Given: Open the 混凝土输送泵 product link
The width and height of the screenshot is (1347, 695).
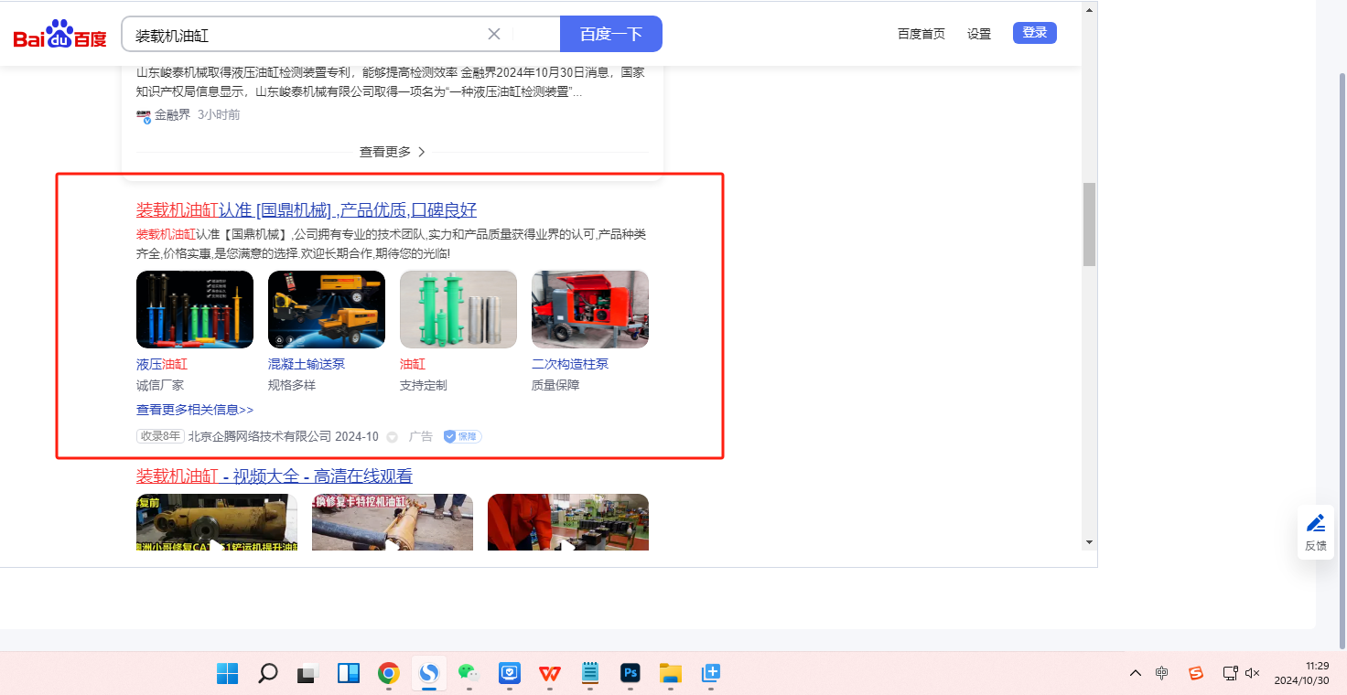Looking at the screenshot, I should pos(307,364).
